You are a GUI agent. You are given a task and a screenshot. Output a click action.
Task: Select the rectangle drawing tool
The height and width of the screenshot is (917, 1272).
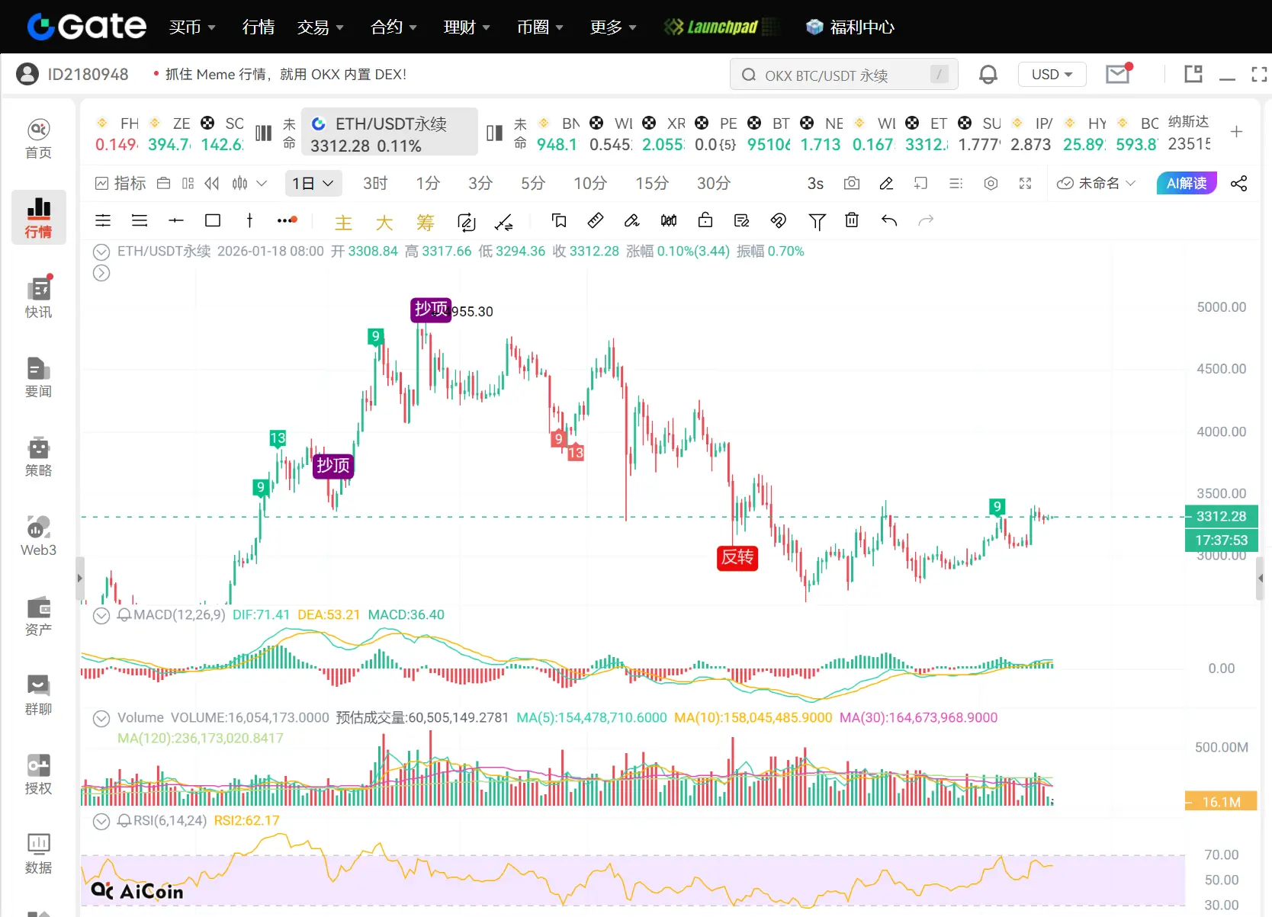pyautogui.click(x=213, y=220)
